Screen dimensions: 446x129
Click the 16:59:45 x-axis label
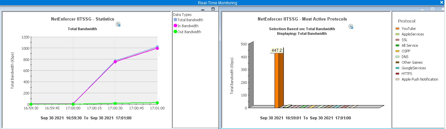coord(52,108)
